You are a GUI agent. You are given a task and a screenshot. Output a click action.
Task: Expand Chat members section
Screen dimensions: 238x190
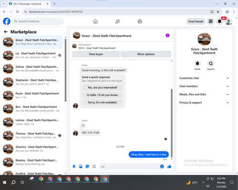pyautogui.click(x=204, y=86)
